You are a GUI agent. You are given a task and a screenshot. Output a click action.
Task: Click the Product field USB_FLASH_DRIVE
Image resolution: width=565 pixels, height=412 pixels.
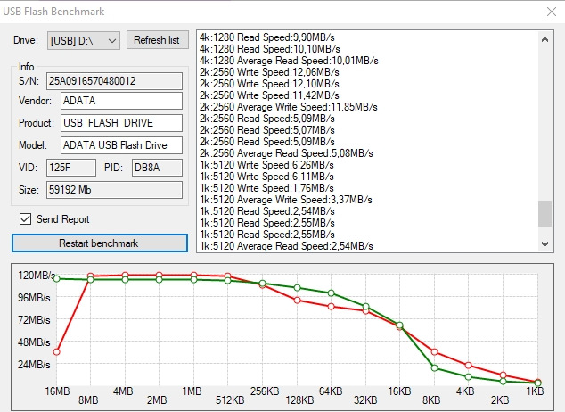pyautogui.click(x=121, y=123)
